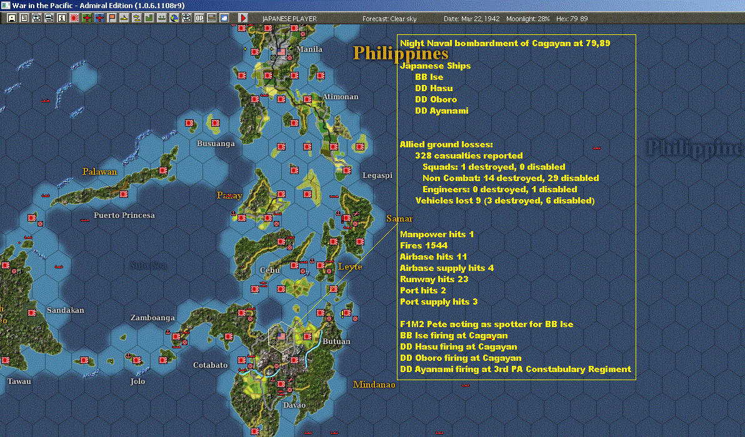Click the Zamboanga map label
This screenshot has height=437, width=745.
[152, 317]
